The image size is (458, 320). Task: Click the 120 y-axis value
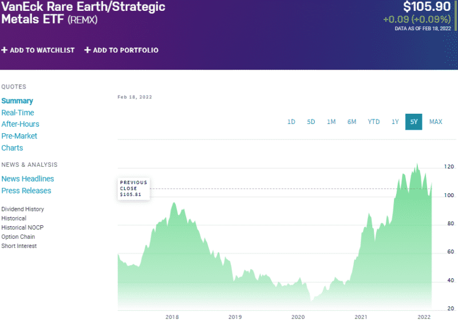click(449, 167)
